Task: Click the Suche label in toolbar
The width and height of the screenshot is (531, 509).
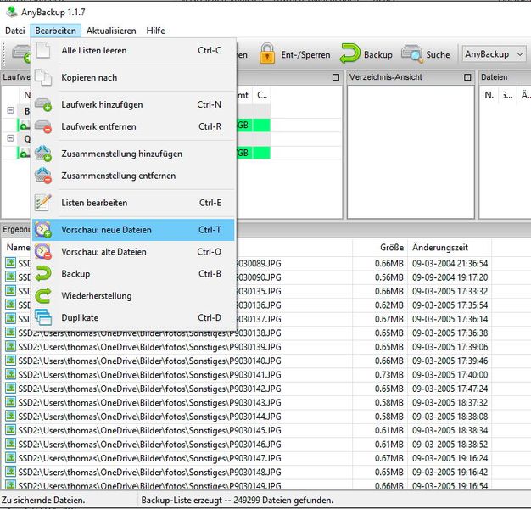Action: pos(438,54)
